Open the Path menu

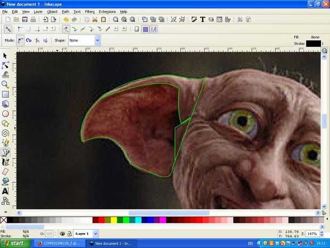pyautogui.click(x=65, y=12)
